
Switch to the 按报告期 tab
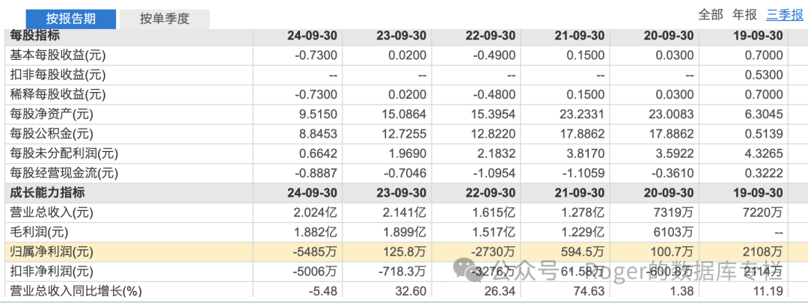tap(70, 19)
